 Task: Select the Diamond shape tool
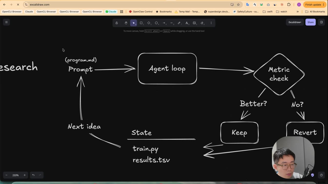pos(149,23)
